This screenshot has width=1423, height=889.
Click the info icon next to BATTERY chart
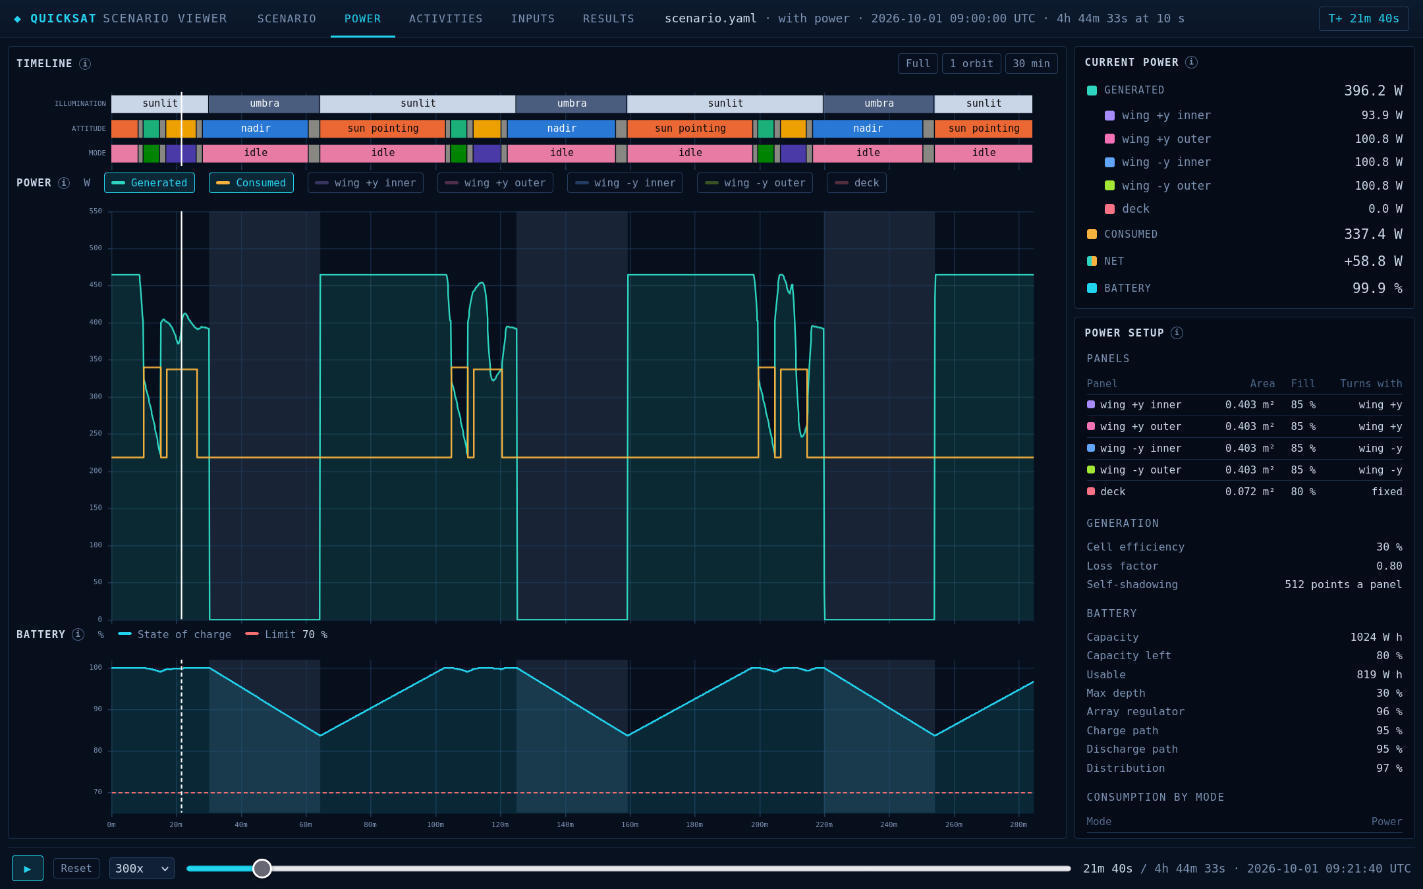click(78, 634)
